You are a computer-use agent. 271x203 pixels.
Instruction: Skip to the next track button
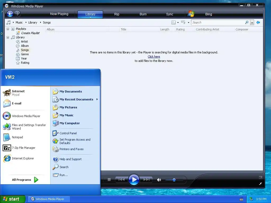[x=146, y=180]
